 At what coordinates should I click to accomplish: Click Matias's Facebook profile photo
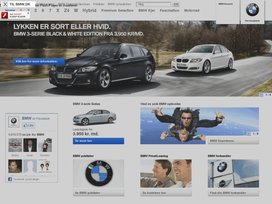coord(15,145)
